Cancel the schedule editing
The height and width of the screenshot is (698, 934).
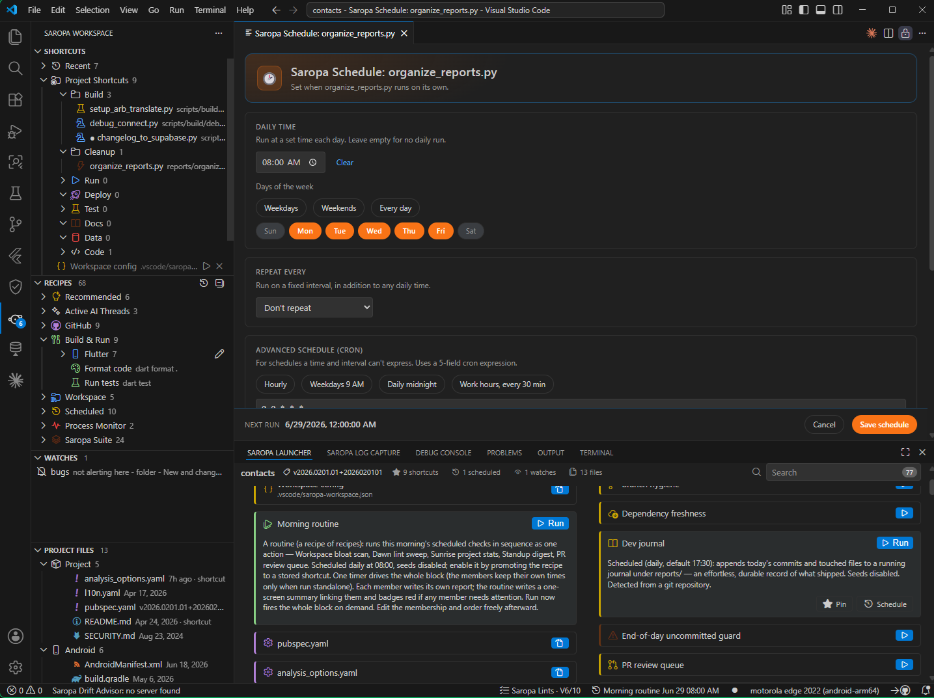click(824, 425)
